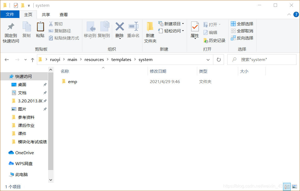Open 课件 folder in navigation pane
The image size is (300, 191).
pos(22,134)
